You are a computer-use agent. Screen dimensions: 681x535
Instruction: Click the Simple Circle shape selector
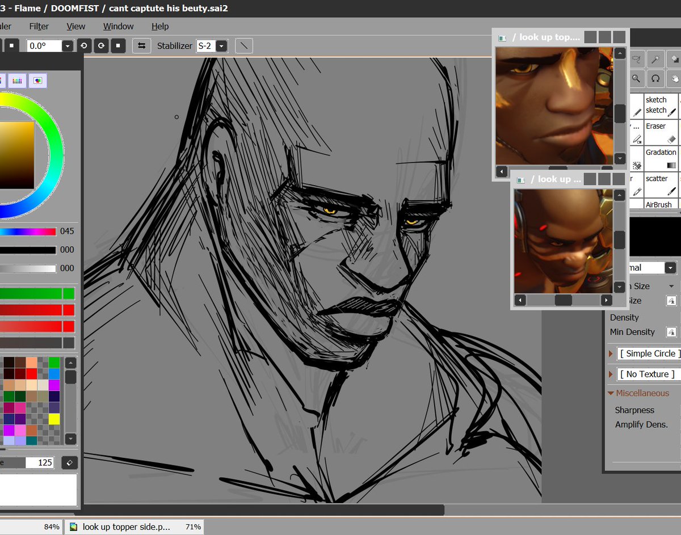(650, 353)
